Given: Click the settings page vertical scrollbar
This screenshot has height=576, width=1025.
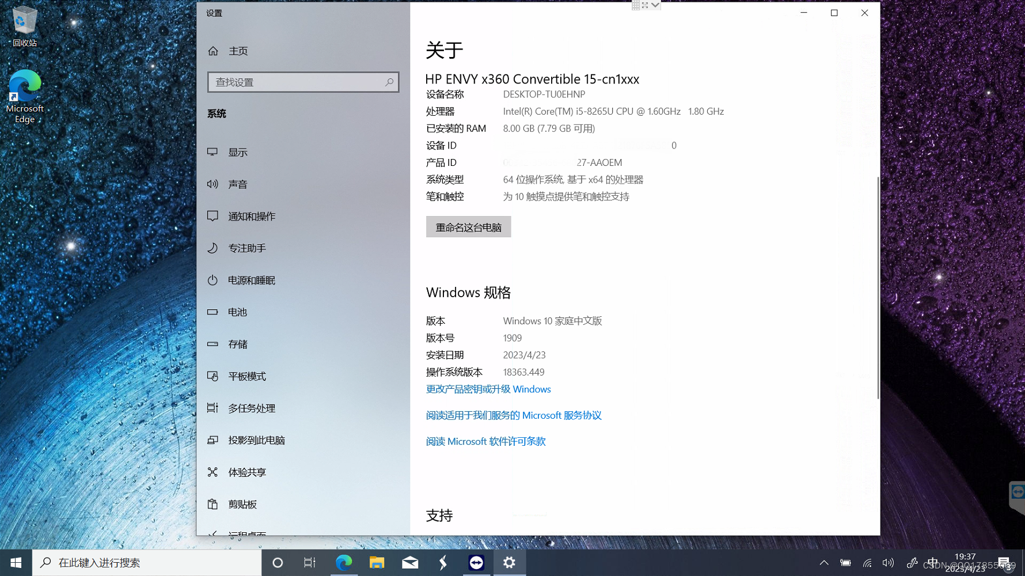Looking at the screenshot, I should [878, 288].
